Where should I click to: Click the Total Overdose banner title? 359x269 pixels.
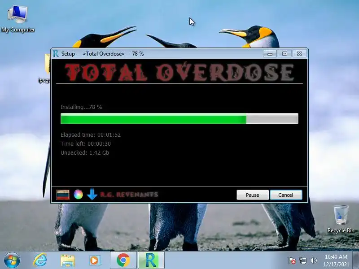(x=179, y=72)
